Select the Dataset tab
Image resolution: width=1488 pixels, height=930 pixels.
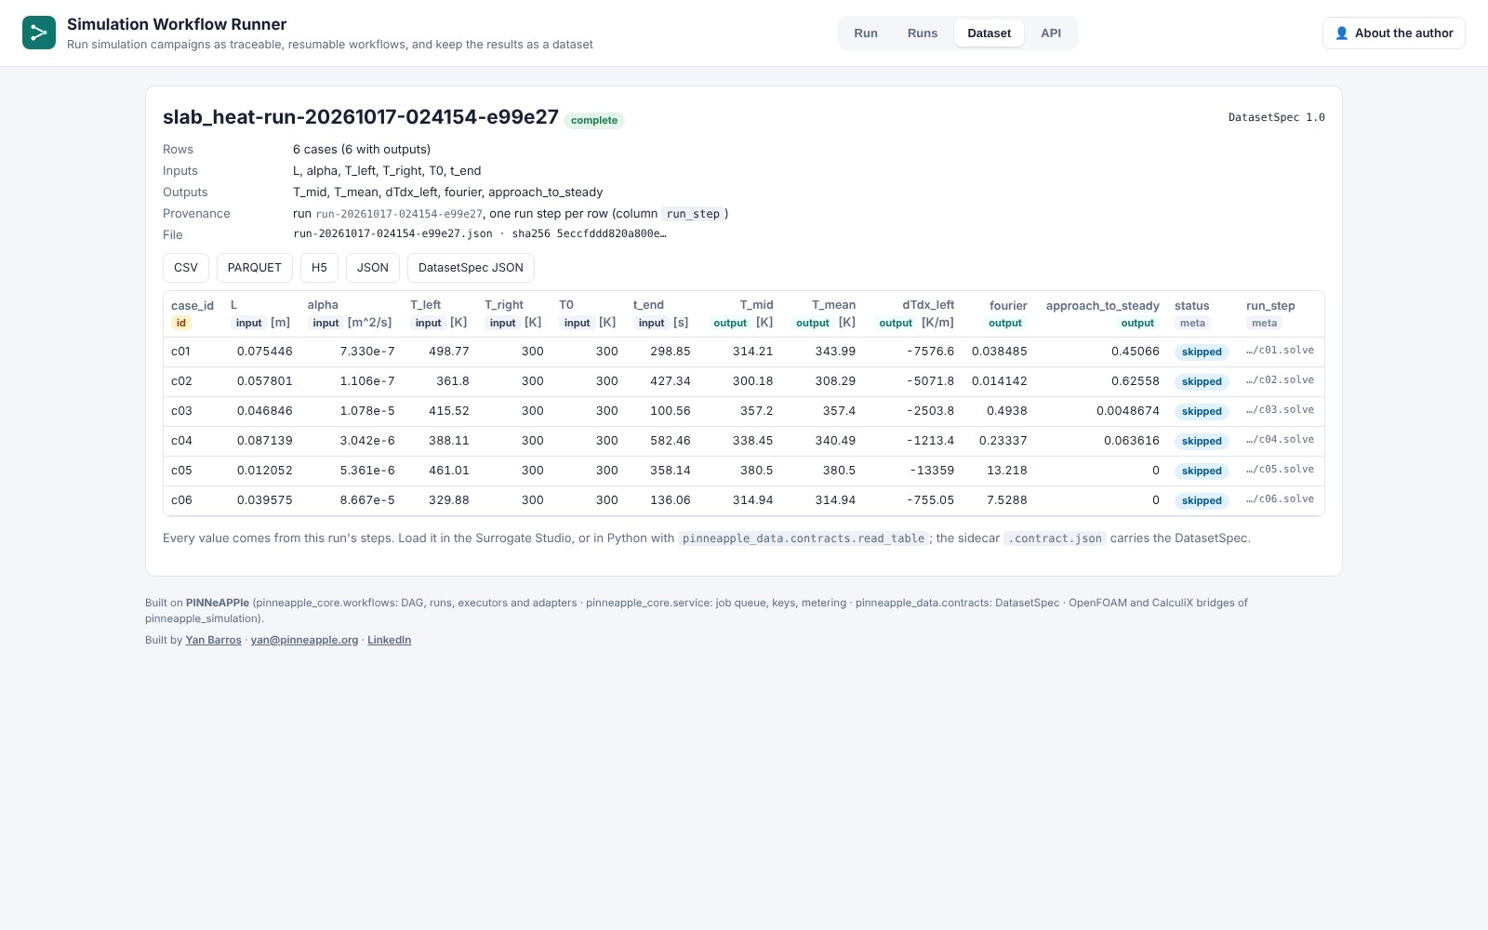[x=989, y=33]
